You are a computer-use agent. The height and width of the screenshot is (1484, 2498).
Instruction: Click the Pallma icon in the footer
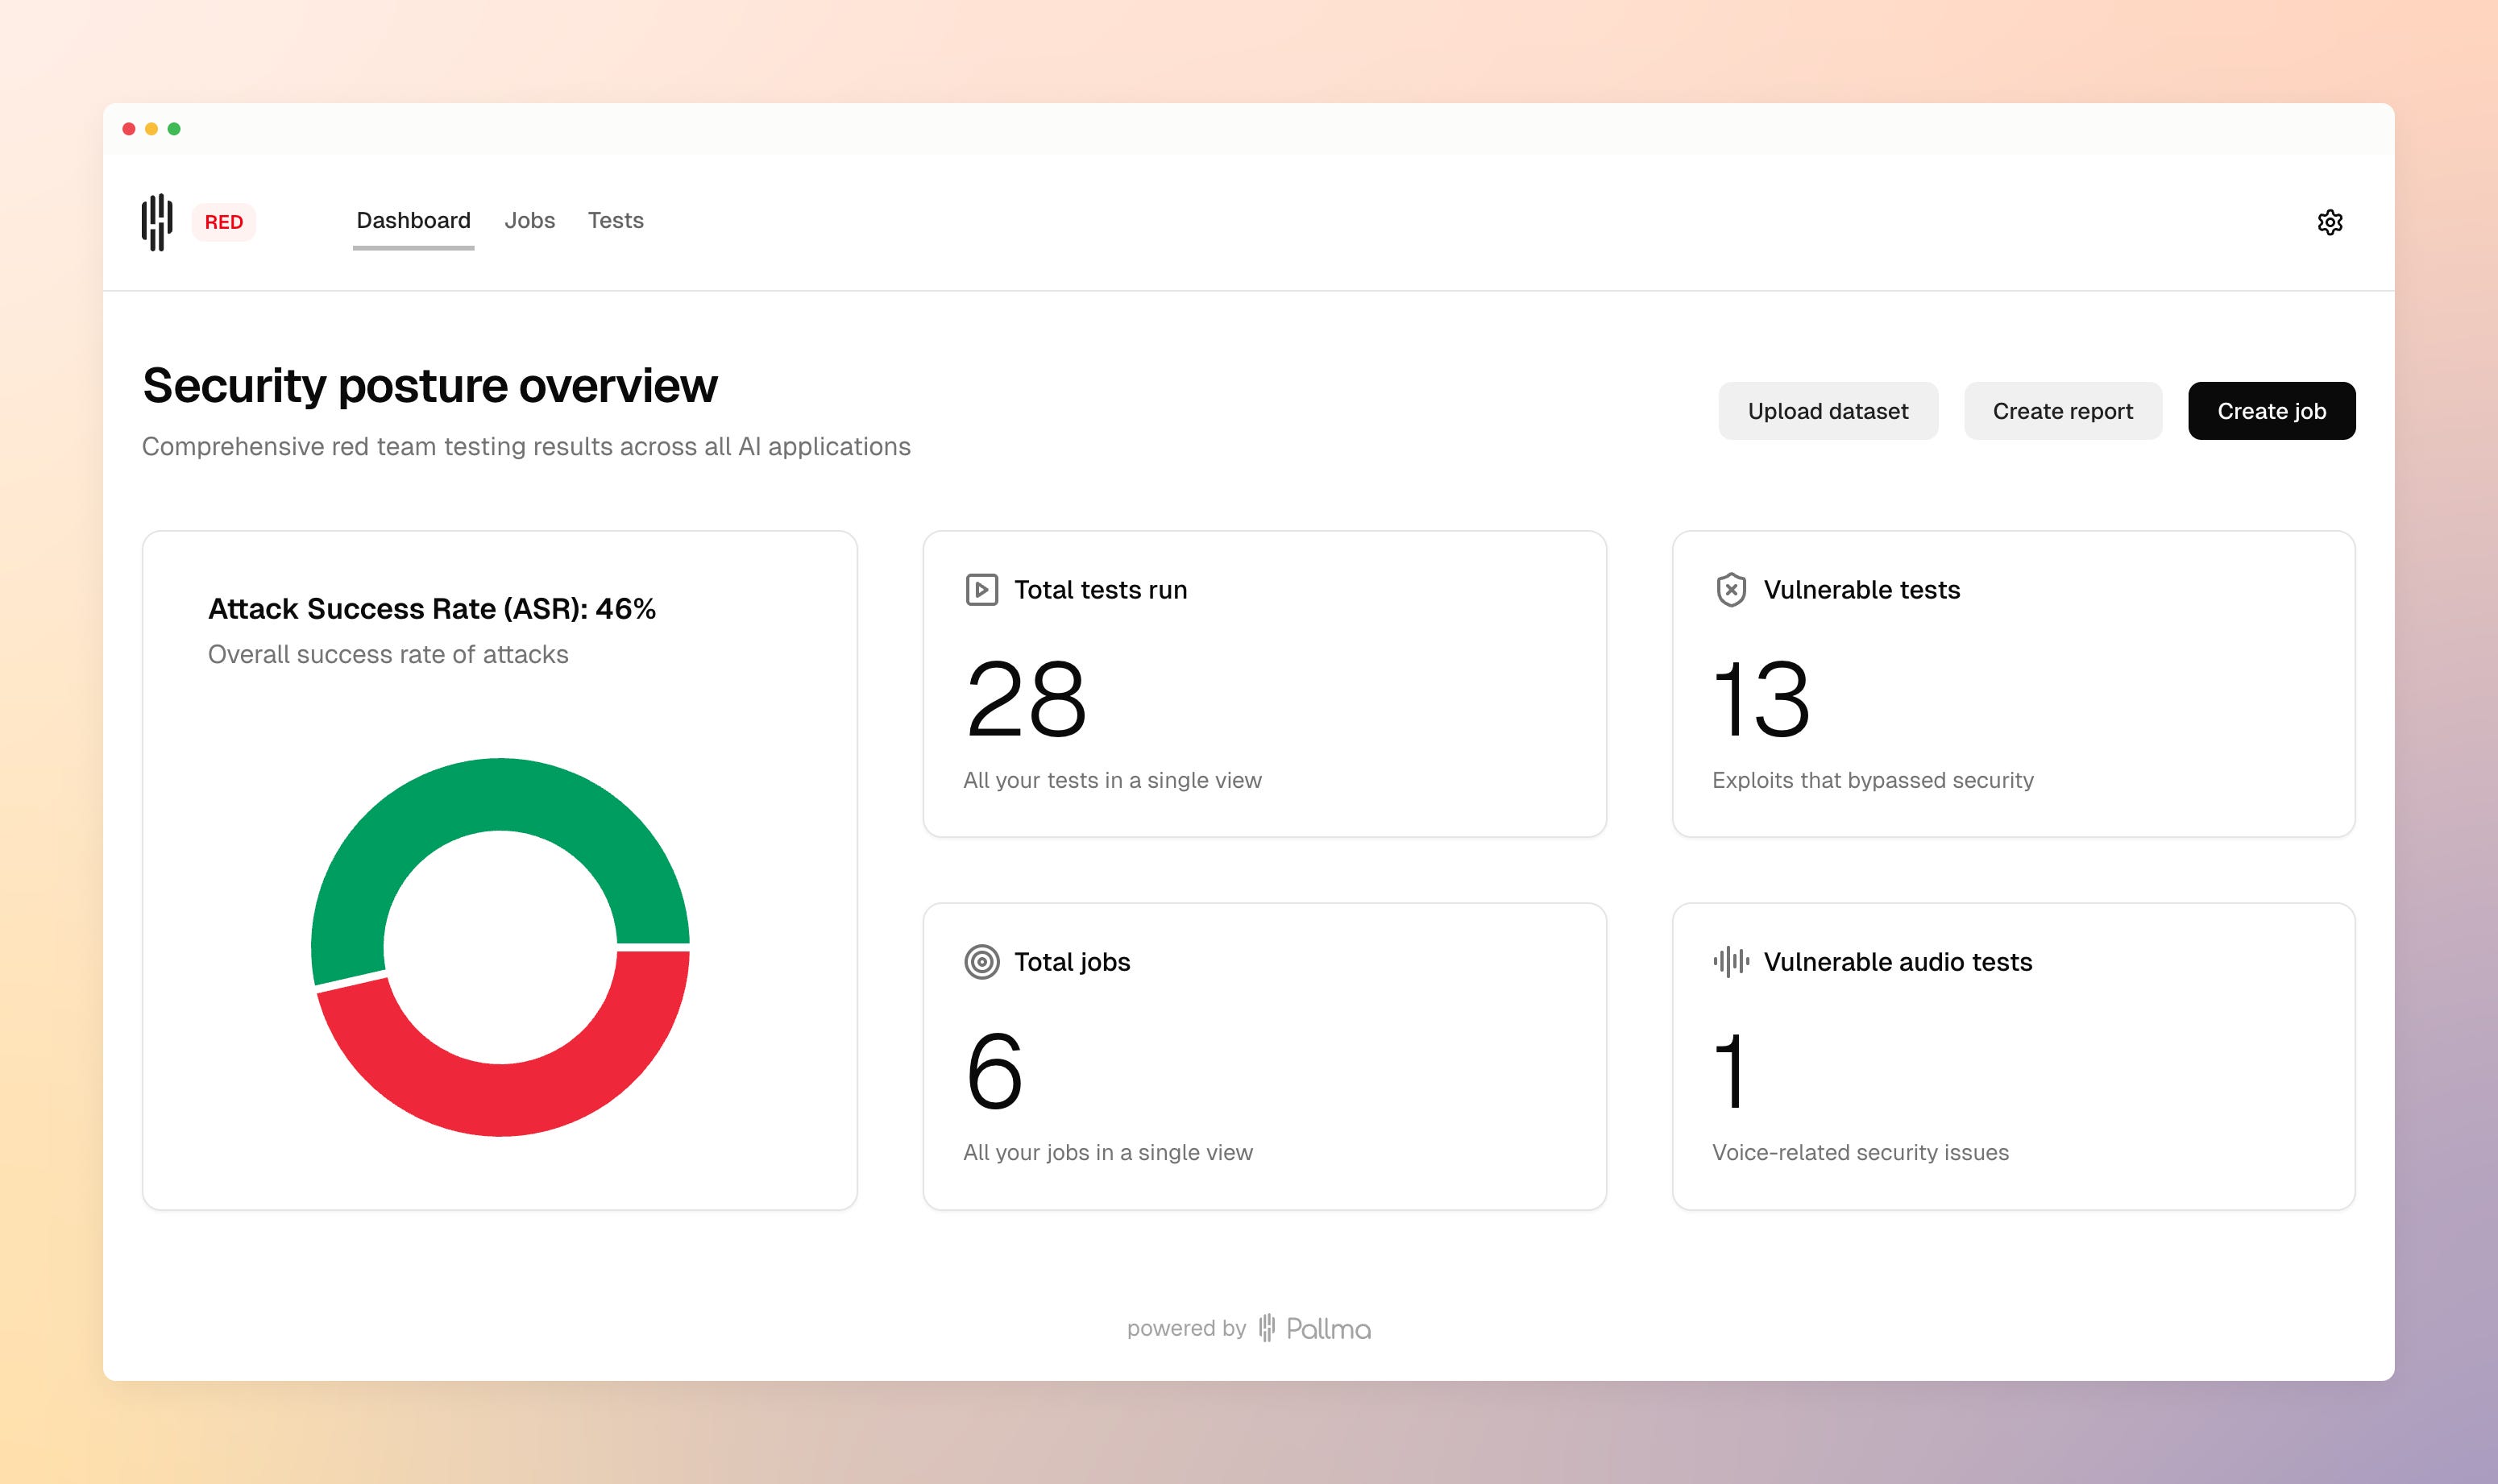coord(1266,1328)
